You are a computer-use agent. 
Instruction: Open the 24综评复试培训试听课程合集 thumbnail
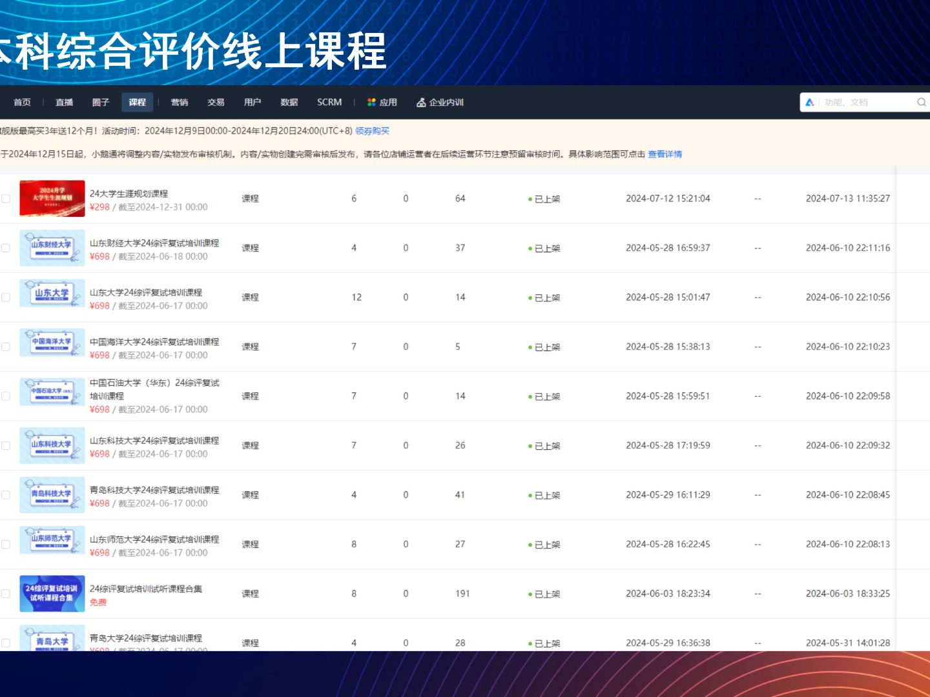coord(52,593)
